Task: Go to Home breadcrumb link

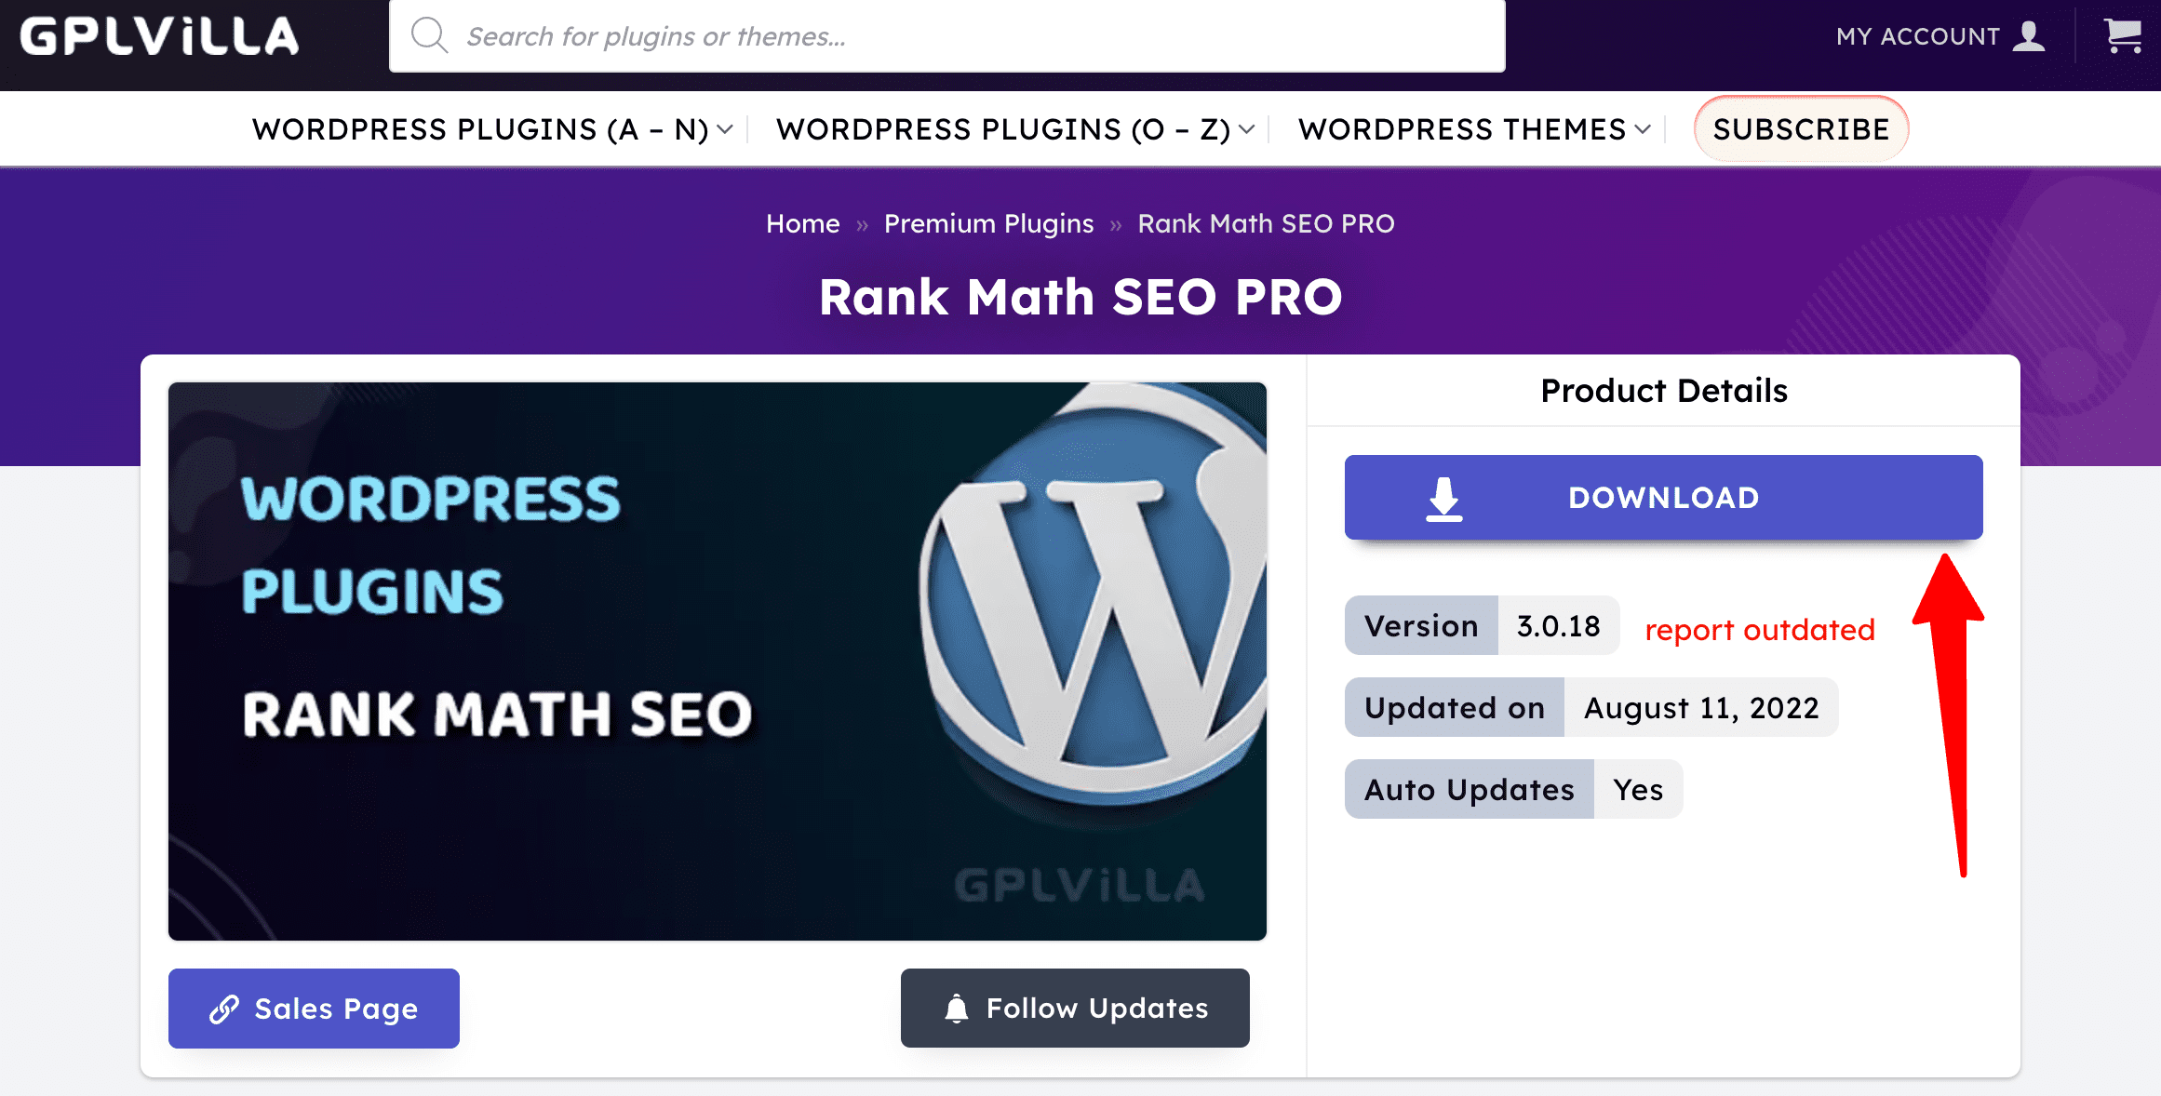Action: tap(802, 223)
